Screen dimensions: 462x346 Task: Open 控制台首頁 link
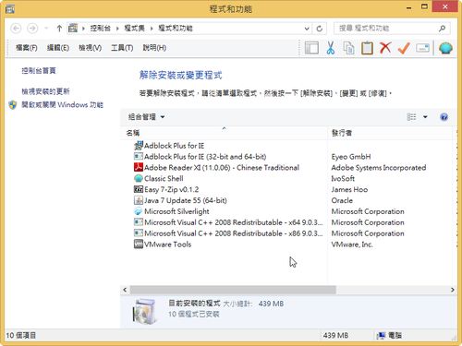pos(39,71)
